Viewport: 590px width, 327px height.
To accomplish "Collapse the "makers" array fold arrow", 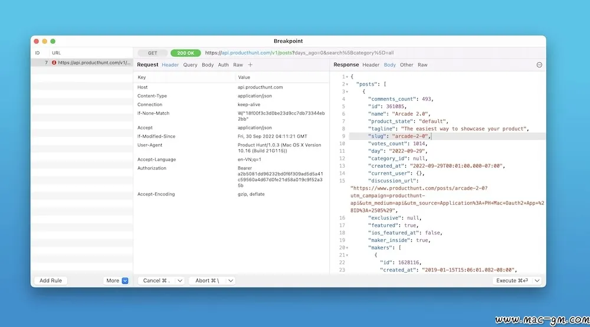I will tap(347, 248).
